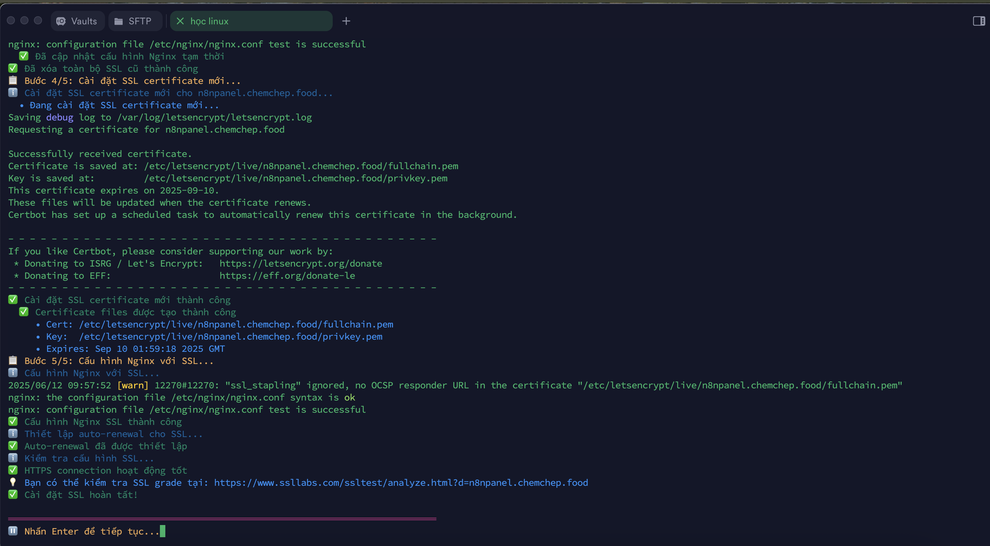Click checkmark beside Đã xóa toàn bộ SSL cũ
This screenshot has height=546, width=990.
point(13,68)
